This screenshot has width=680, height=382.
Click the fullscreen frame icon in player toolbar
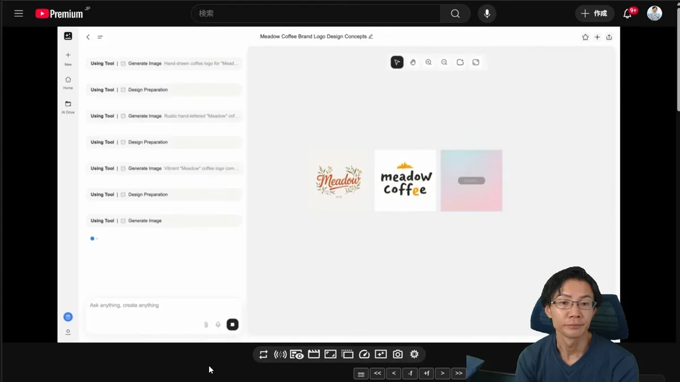330,354
